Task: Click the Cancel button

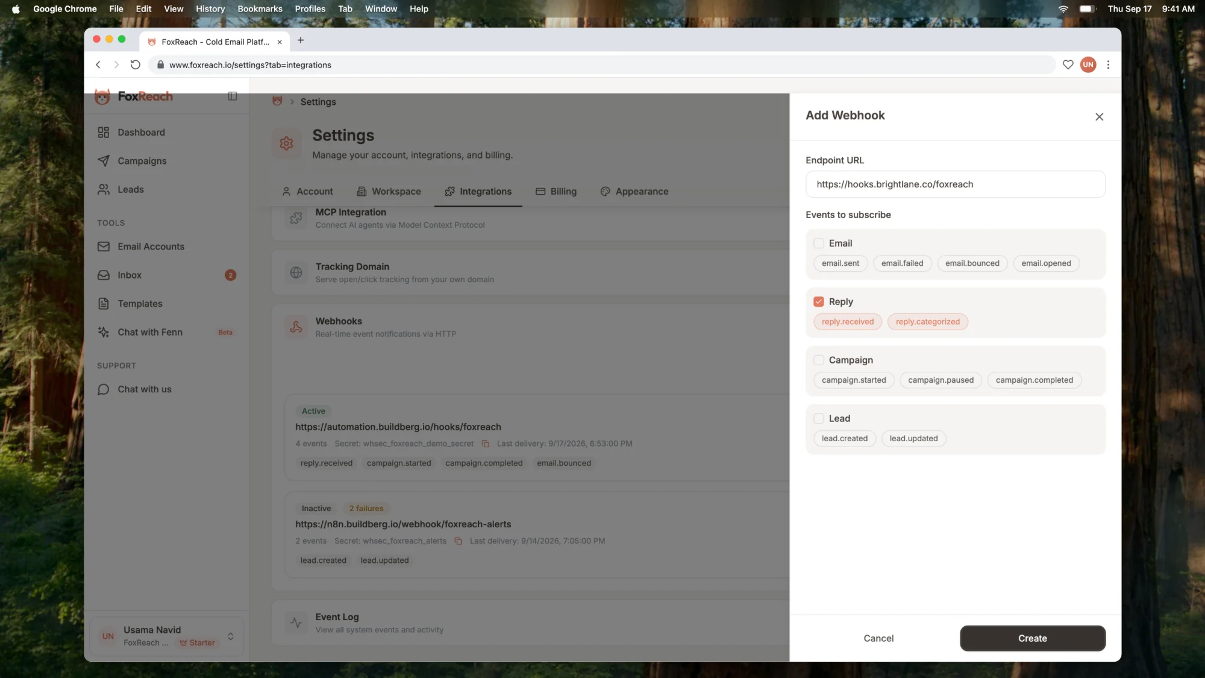Action: [878, 638]
